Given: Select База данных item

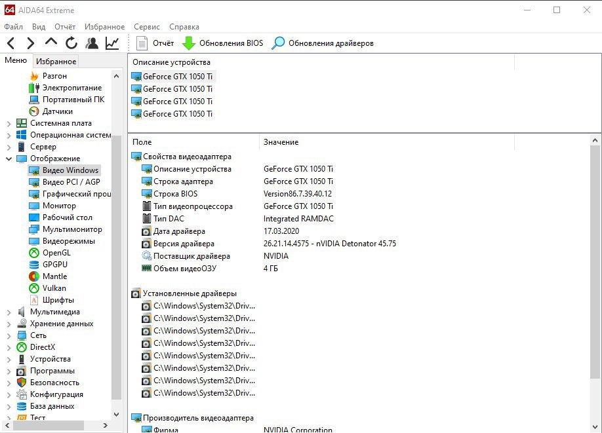Looking at the screenshot, I should coord(46,406).
